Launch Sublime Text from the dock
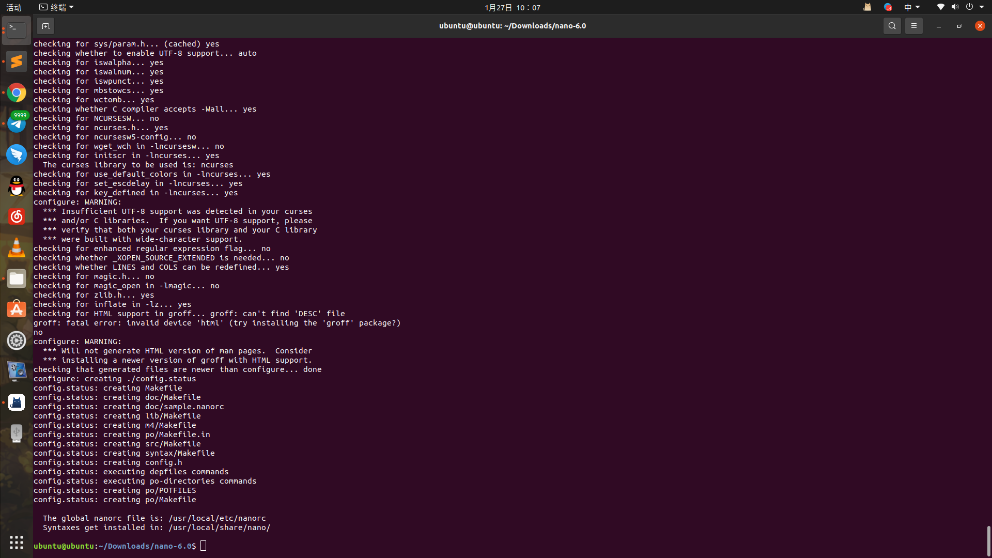 (x=17, y=62)
